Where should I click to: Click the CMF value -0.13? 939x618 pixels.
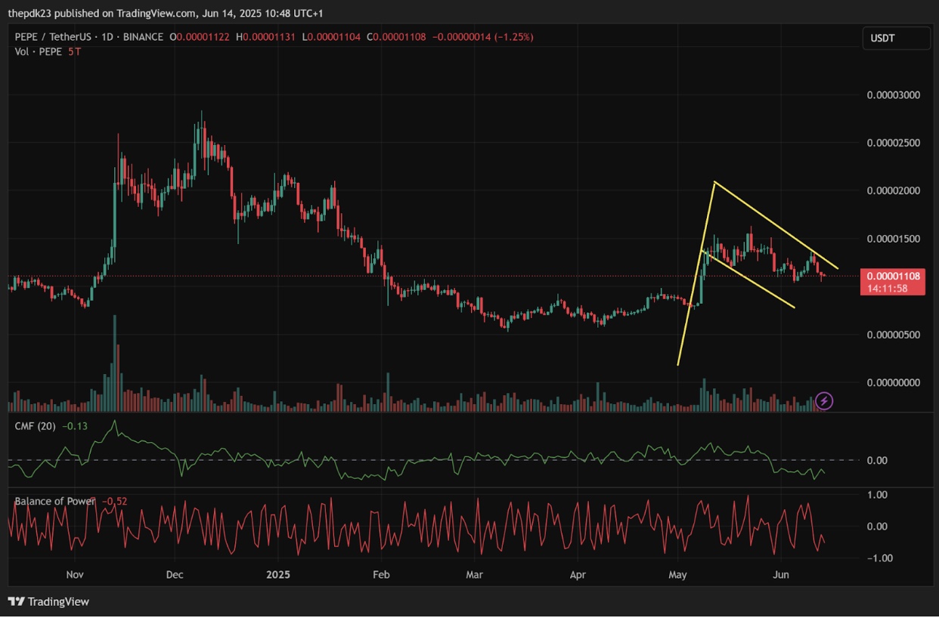tap(75, 426)
